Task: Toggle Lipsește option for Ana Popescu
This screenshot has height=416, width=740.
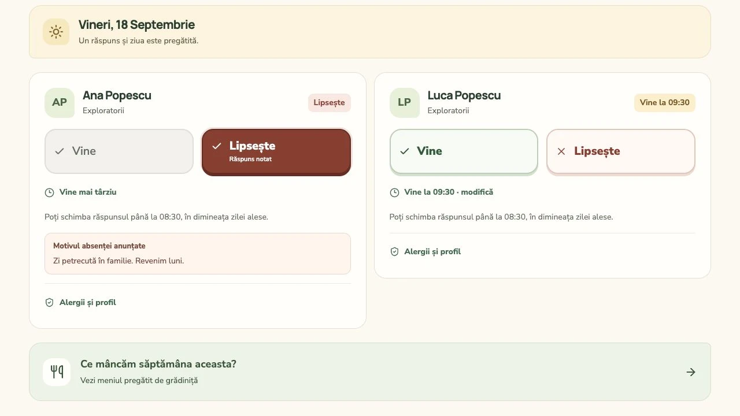Action: (x=276, y=152)
